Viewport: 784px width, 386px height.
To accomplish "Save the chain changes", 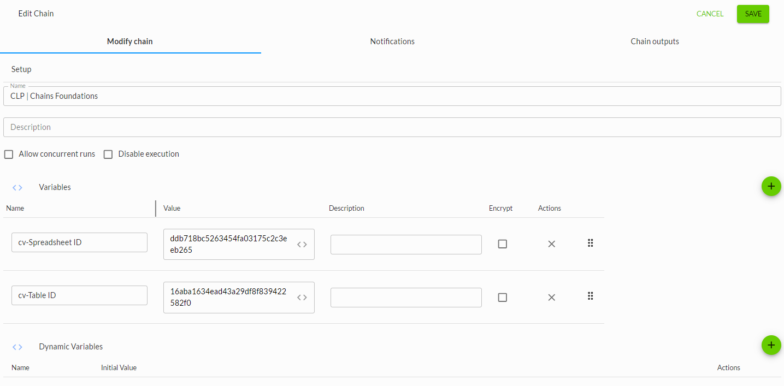I will 752,14.
